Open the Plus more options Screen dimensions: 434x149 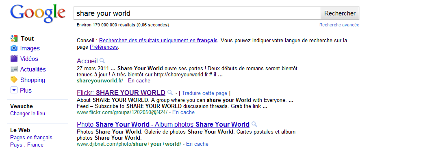click(x=26, y=91)
